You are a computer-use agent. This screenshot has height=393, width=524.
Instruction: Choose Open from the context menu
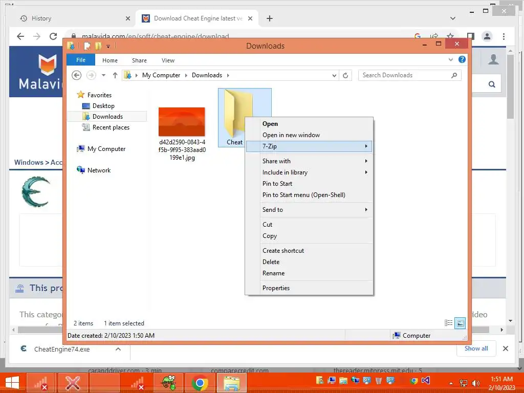point(309,124)
